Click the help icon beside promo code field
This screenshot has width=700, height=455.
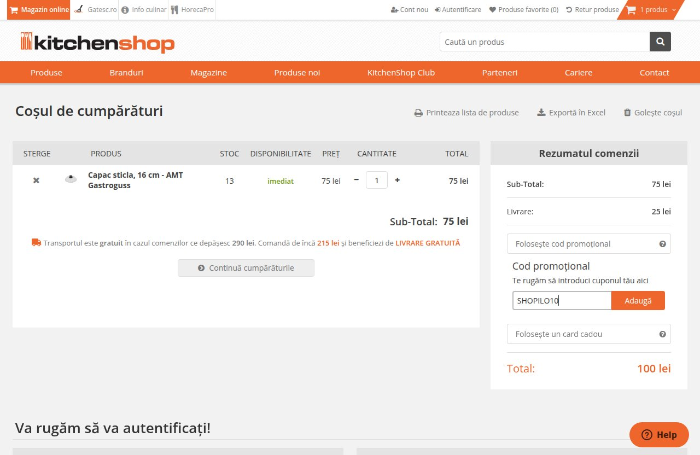(x=662, y=244)
